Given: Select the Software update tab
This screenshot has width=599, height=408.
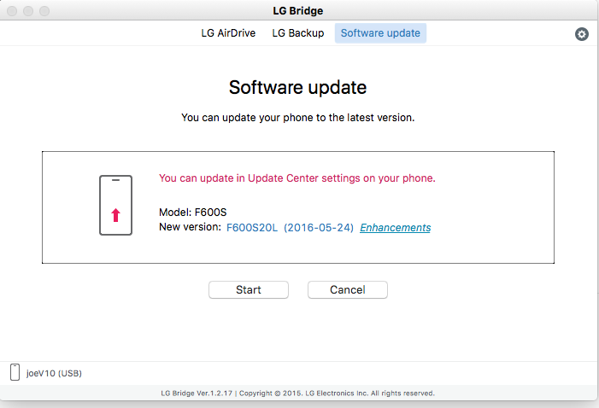Looking at the screenshot, I should pyautogui.click(x=380, y=33).
